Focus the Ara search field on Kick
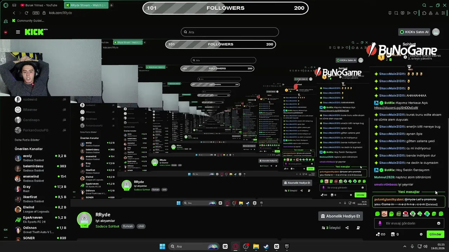Image resolution: width=449 pixels, height=252 pixels. coord(230,32)
